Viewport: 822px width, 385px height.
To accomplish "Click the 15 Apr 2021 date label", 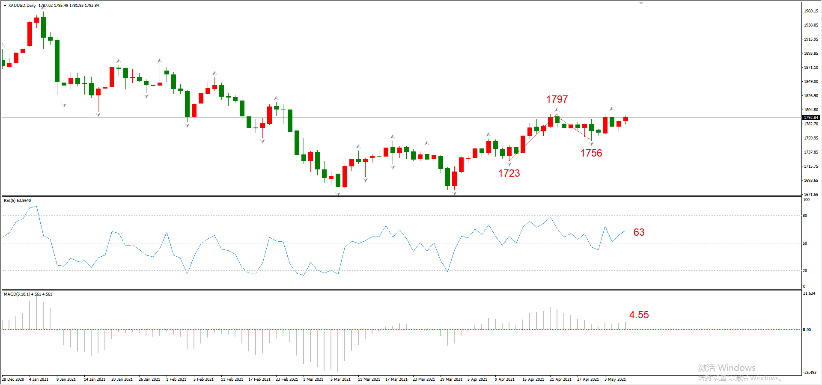I will tap(533, 379).
